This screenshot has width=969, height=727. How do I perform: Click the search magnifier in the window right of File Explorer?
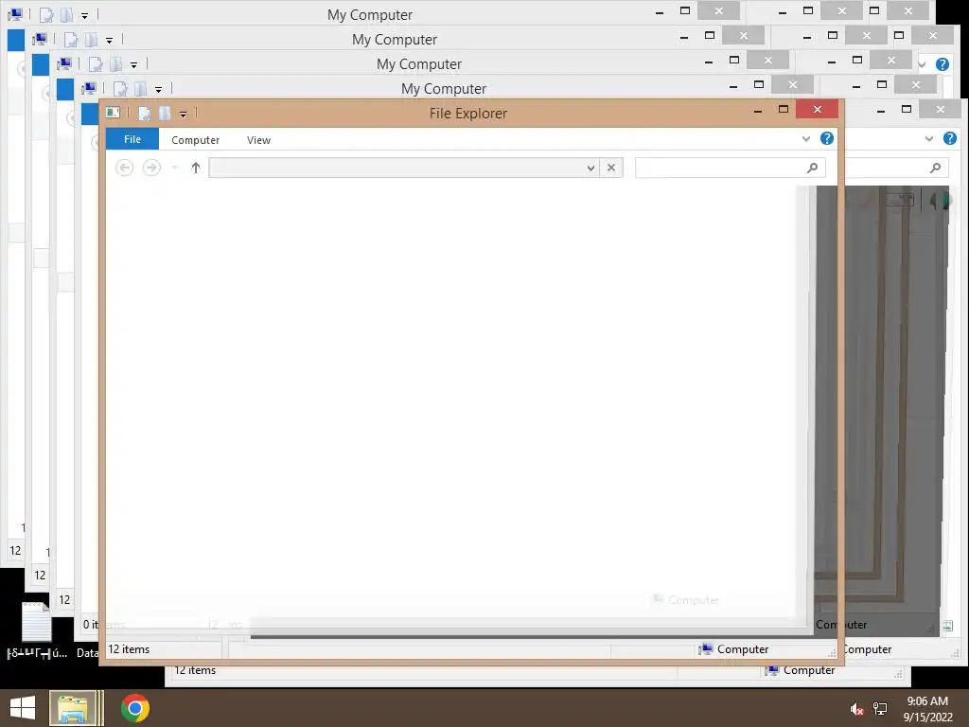[936, 168]
